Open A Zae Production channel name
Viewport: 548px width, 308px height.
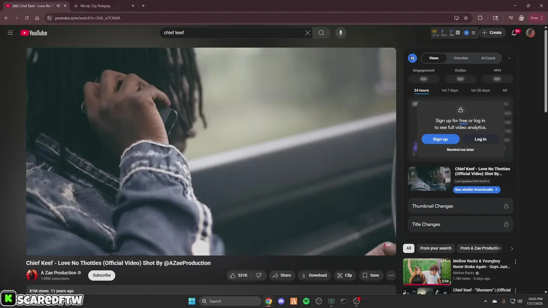(59, 272)
